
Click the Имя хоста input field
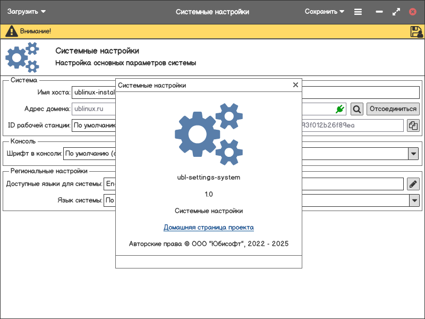pos(93,93)
